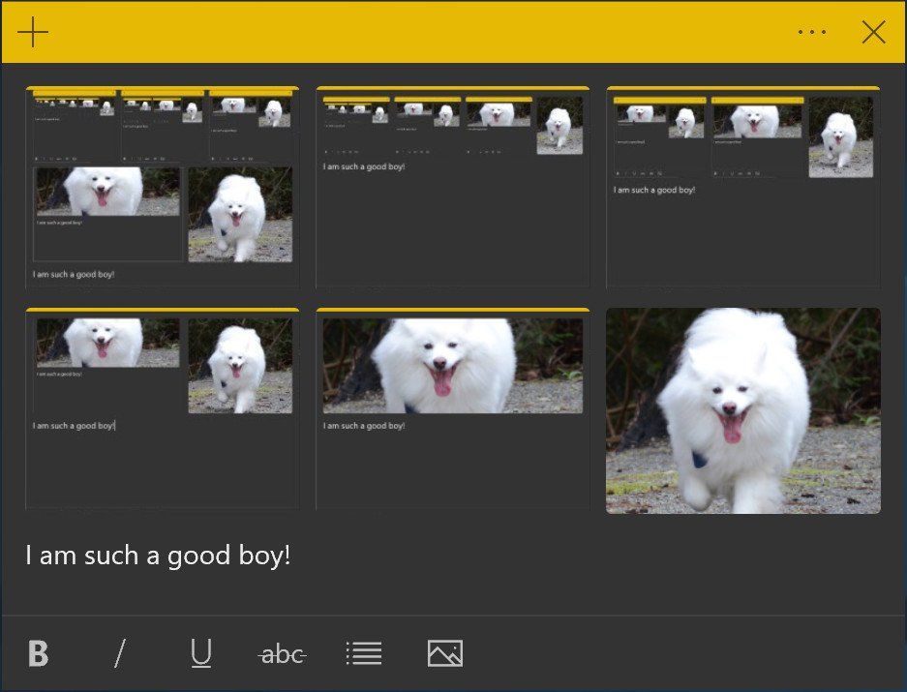Toggle bold formatting in the note
This screenshot has height=692, width=907.
point(37,653)
